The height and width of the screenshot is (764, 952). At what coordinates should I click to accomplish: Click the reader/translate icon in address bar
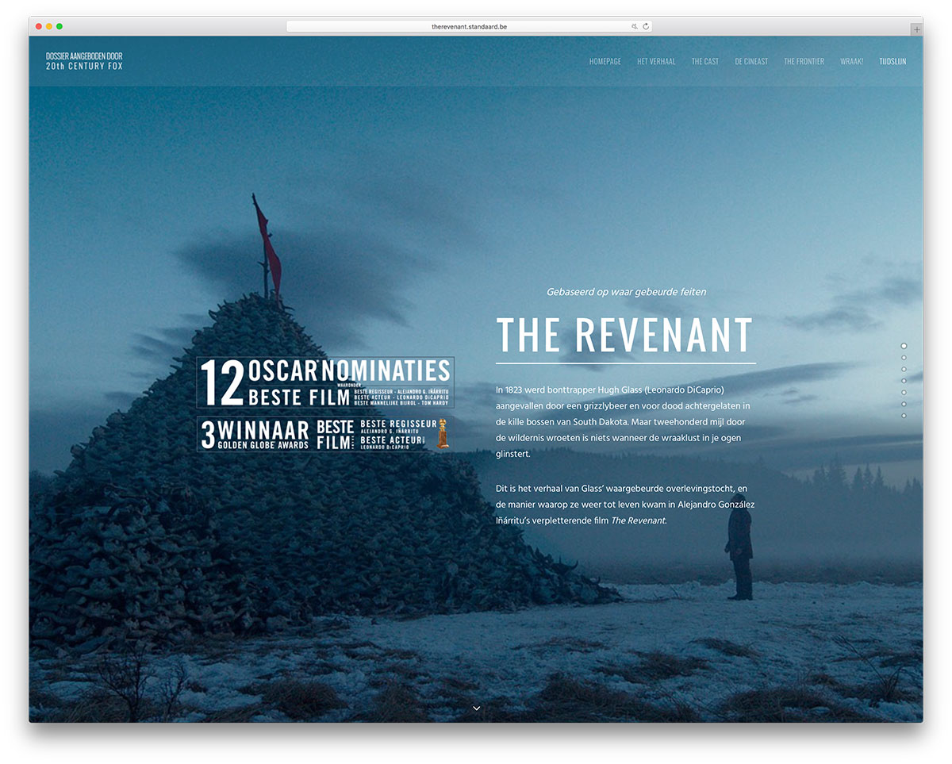click(635, 26)
